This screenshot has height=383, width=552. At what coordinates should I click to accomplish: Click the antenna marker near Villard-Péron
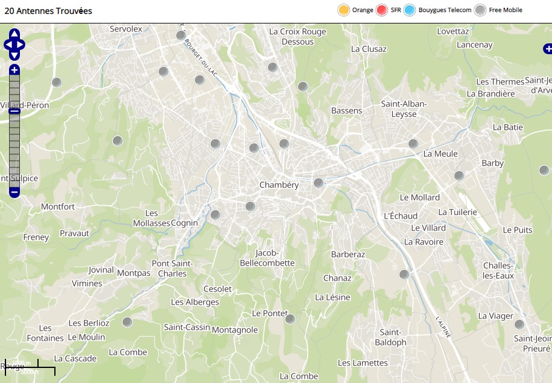click(x=57, y=83)
